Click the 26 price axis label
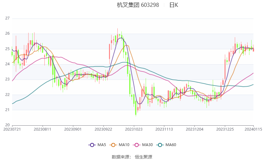 7,33
